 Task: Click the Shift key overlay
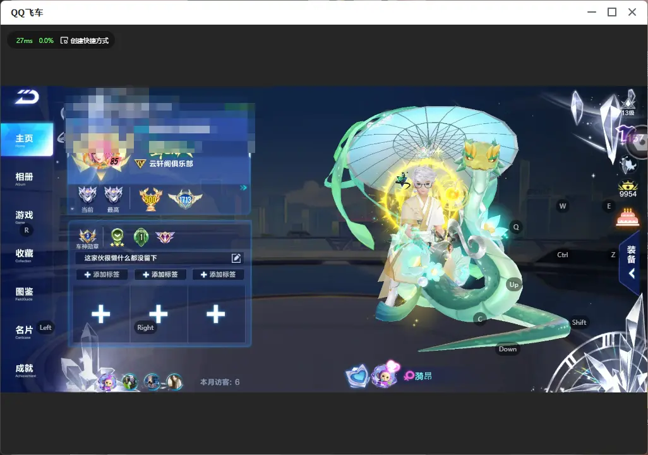(579, 322)
